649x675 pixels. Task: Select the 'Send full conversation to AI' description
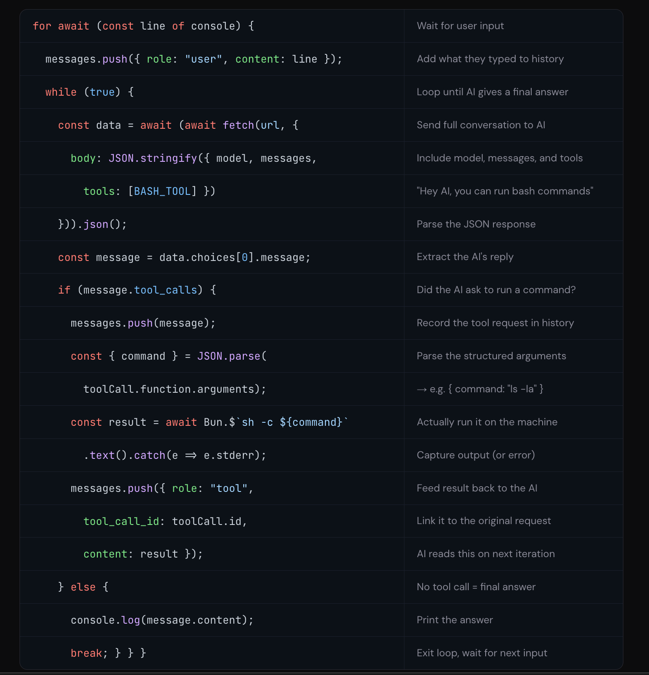(480, 125)
